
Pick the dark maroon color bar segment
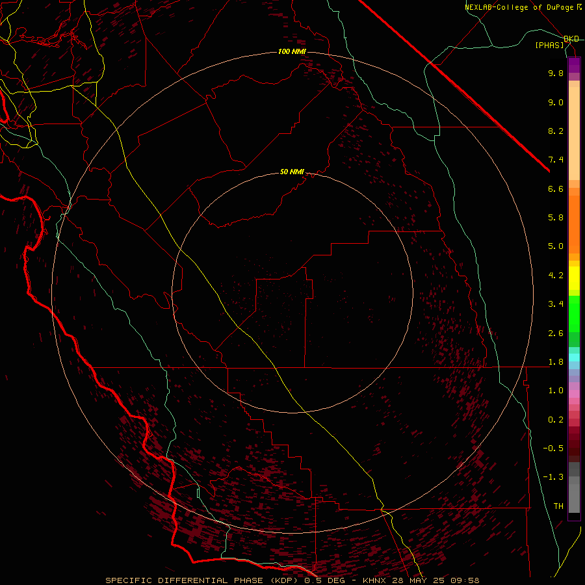574,444
